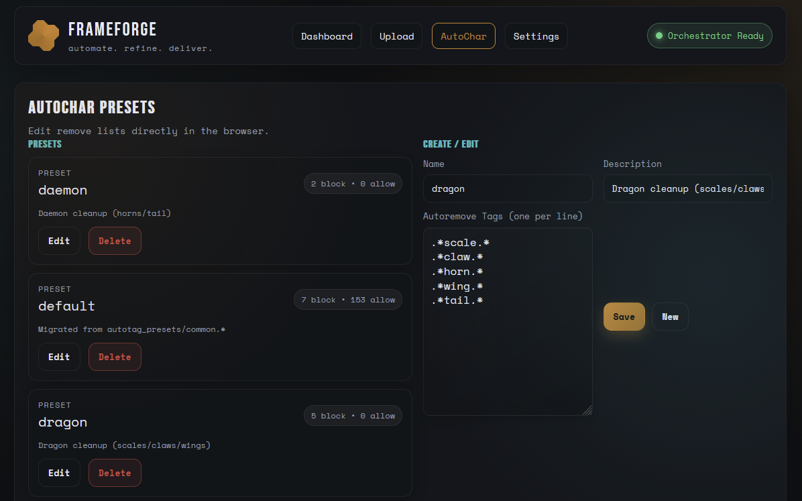Screen dimensions: 802x501
Task: Click the '.*claw.*' tag line
Action: click(x=457, y=258)
